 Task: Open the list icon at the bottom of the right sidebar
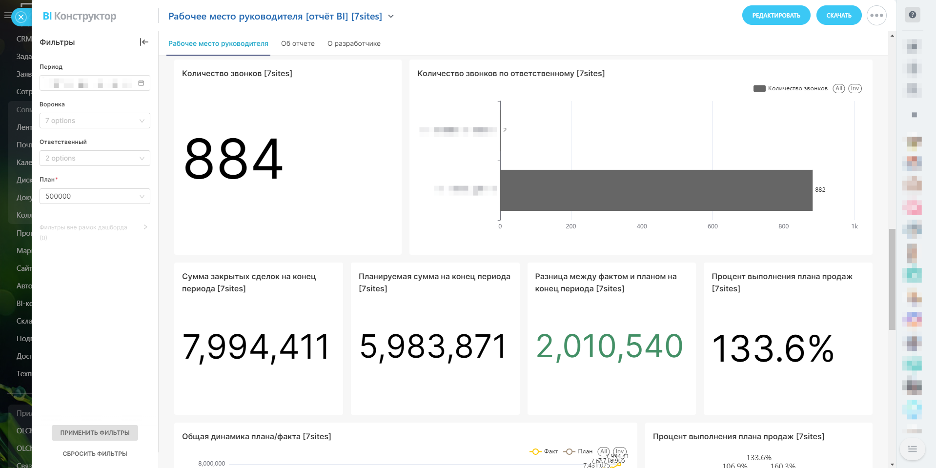pos(912,449)
